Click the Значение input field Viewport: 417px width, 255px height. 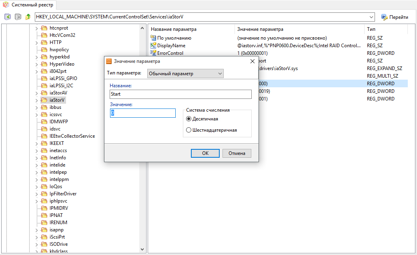point(143,113)
